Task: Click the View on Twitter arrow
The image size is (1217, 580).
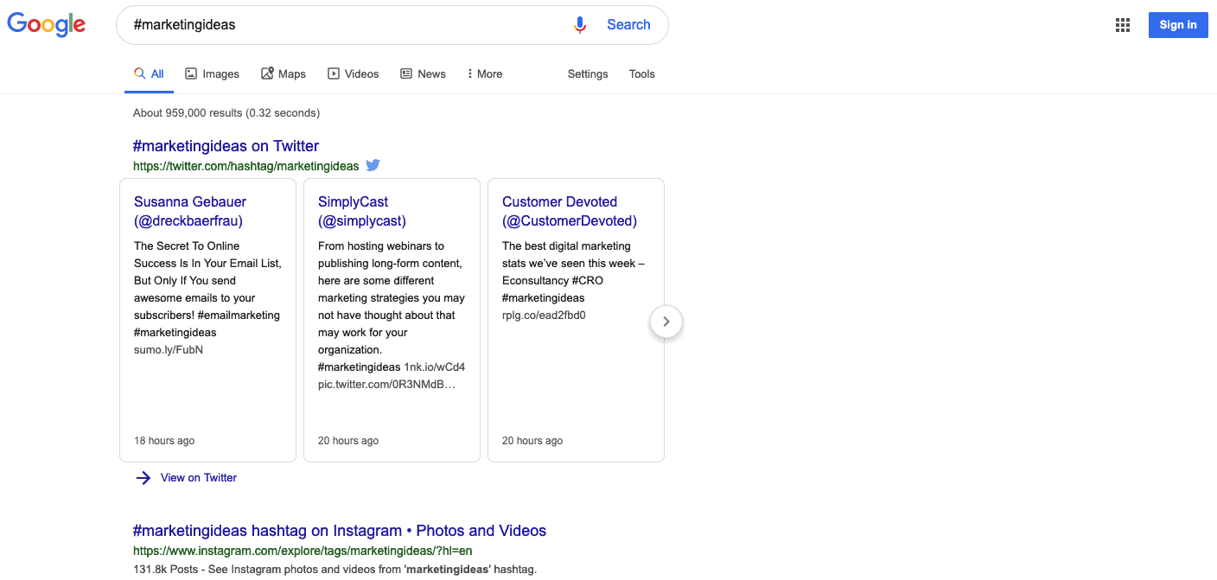Action: tap(143, 477)
